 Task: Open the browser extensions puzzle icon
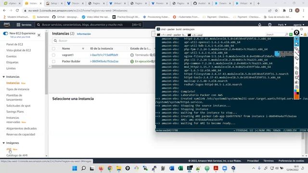[284, 11]
